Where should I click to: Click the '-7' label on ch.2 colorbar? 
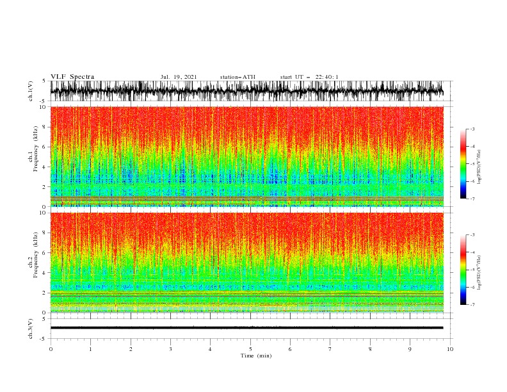tap(472, 304)
